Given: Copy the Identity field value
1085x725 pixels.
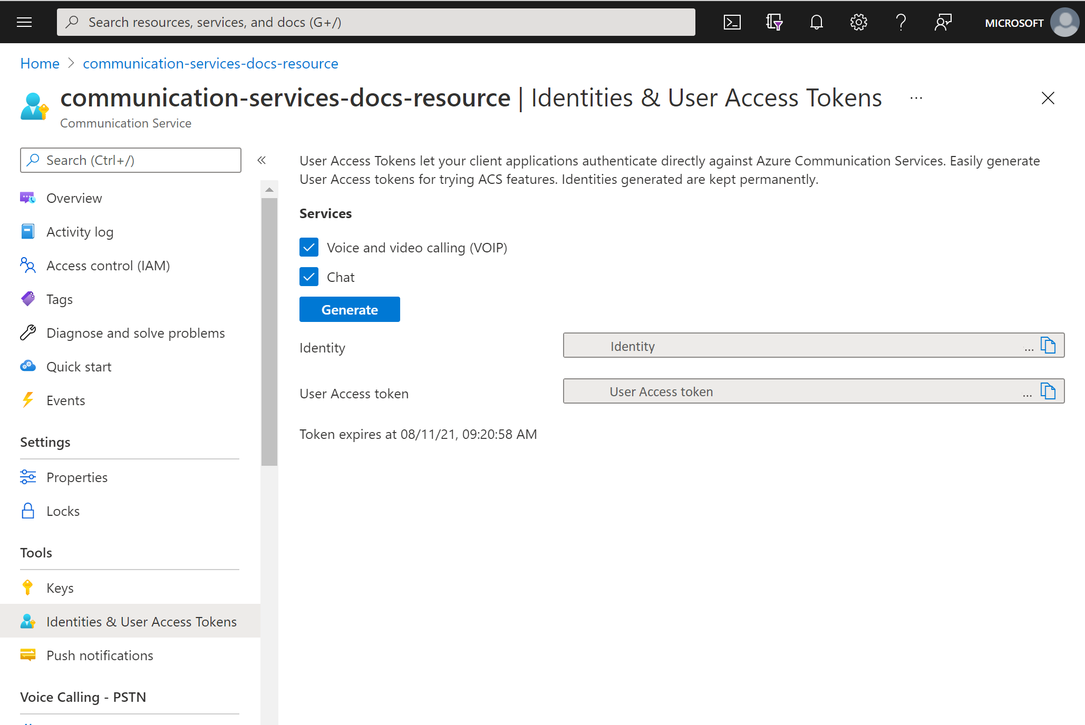Looking at the screenshot, I should pos(1049,346).
